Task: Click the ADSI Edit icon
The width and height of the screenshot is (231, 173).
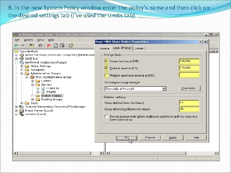Action: tap(21, 59)
